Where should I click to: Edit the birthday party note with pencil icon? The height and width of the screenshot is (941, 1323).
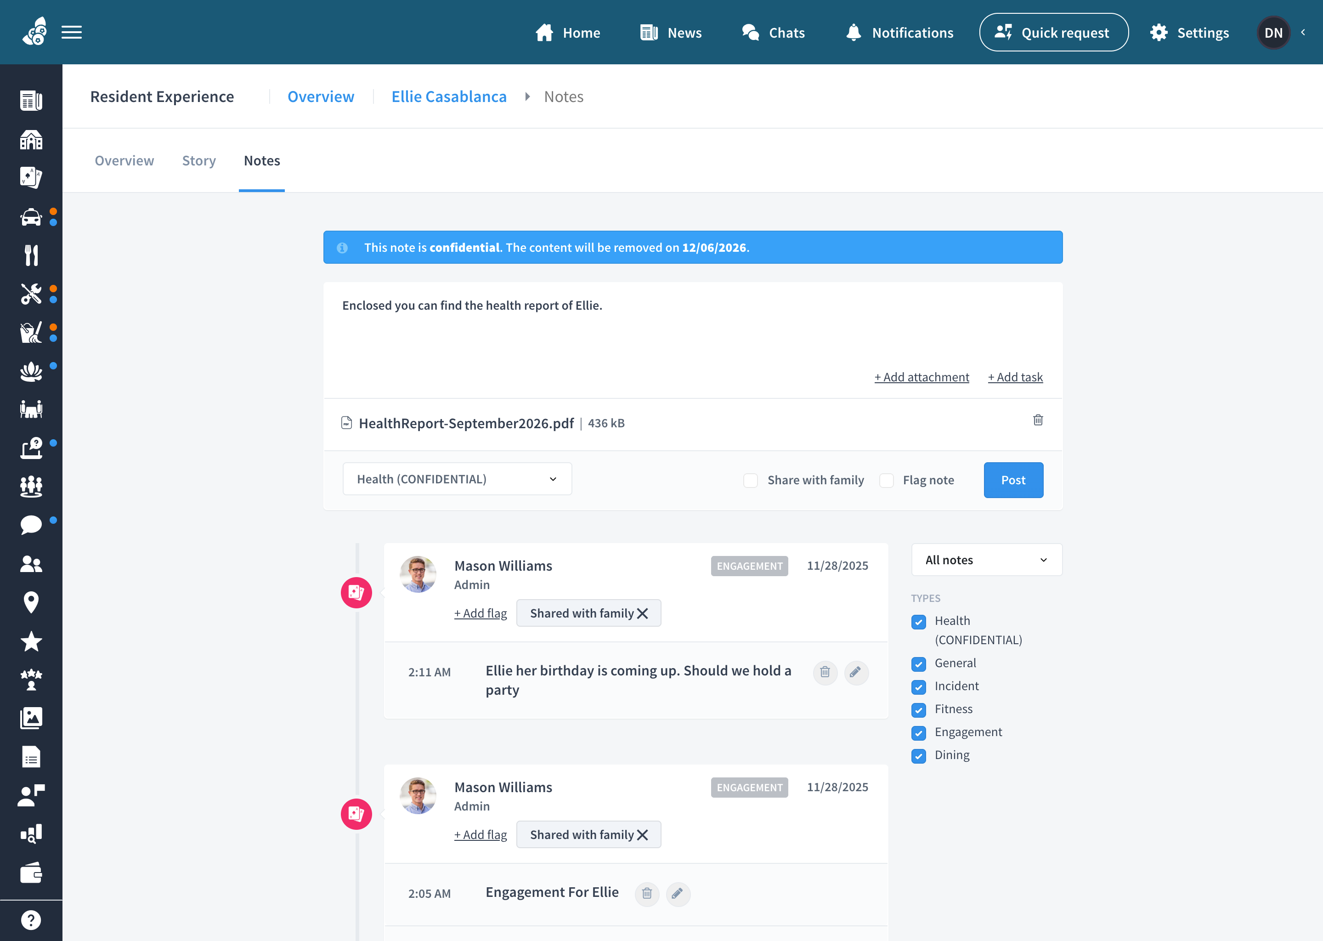855,673
